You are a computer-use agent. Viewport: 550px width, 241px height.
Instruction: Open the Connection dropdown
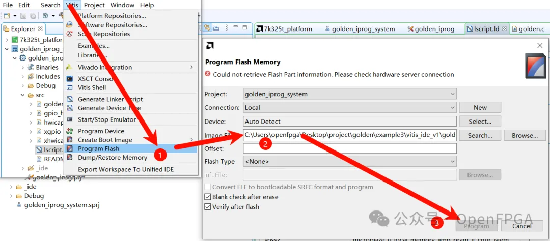point(350,108)
